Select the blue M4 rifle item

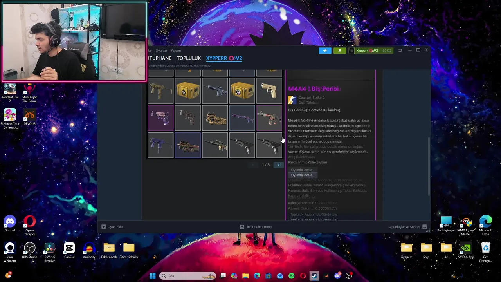tap(215, 90)
